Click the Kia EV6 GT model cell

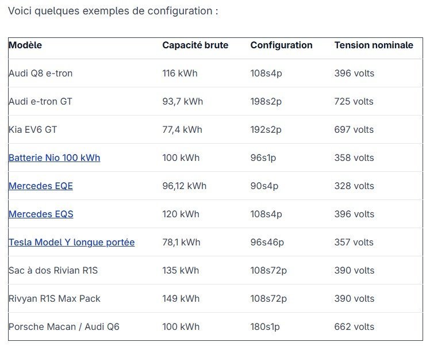click(x=33, y=129)
